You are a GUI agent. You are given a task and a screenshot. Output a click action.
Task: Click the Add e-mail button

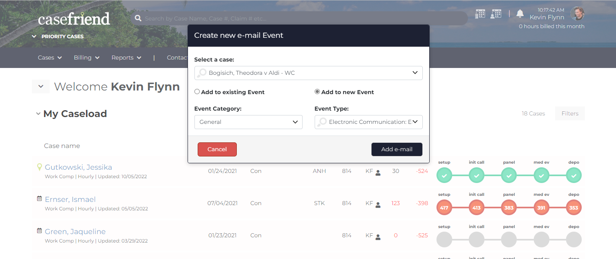pyautogui.click(x=397, y=149)
